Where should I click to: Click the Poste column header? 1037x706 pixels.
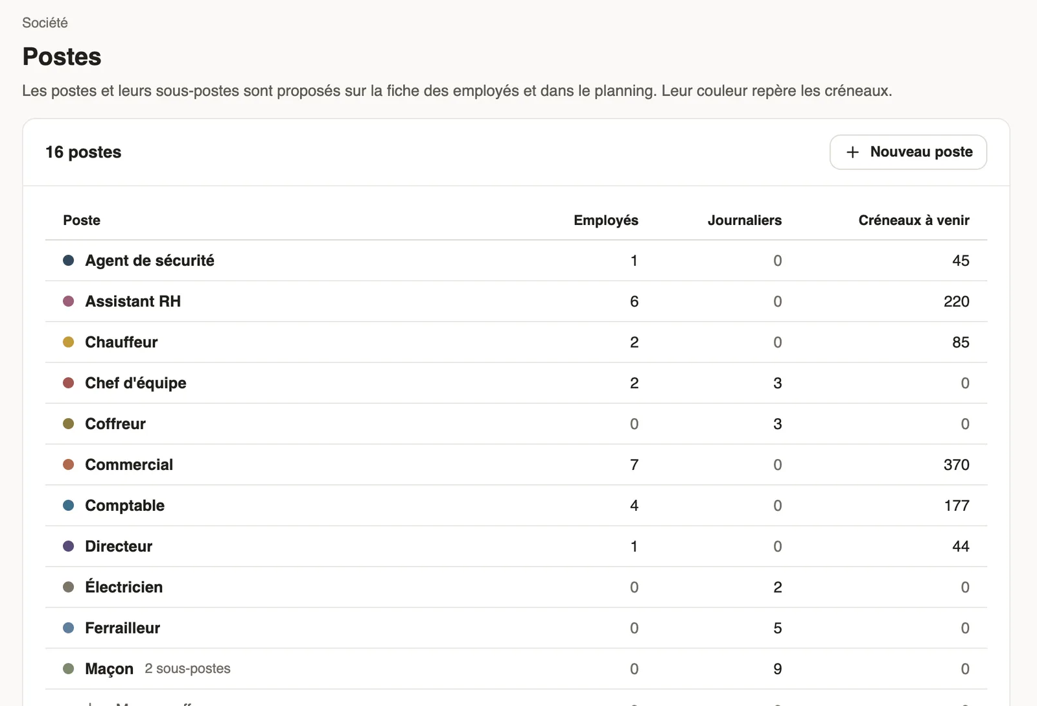point(82,220)
